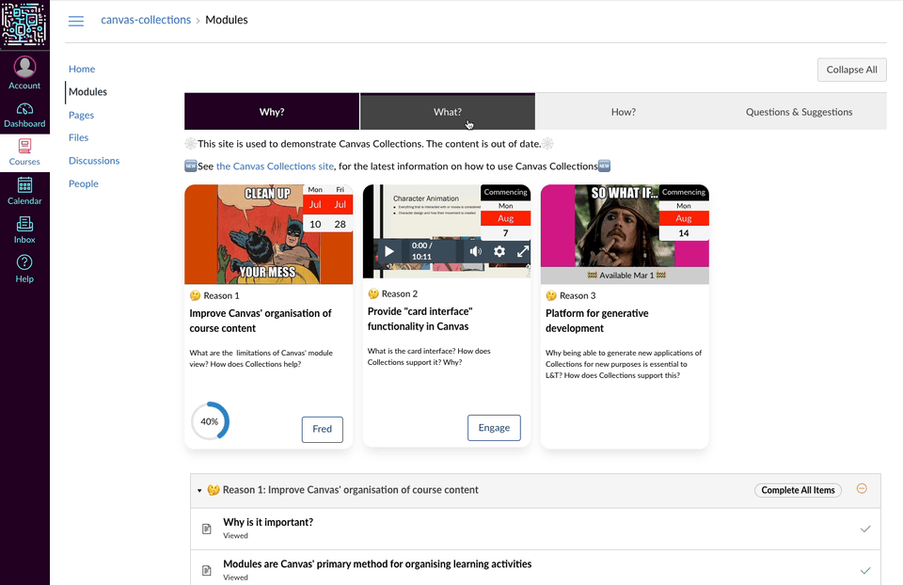Open the Calendar
The image size is (903, 585).
tap(24, 191)
